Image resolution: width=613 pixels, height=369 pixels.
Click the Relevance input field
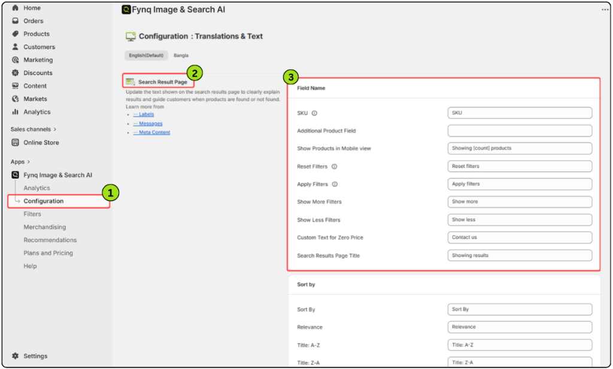(x=520, y=326)
